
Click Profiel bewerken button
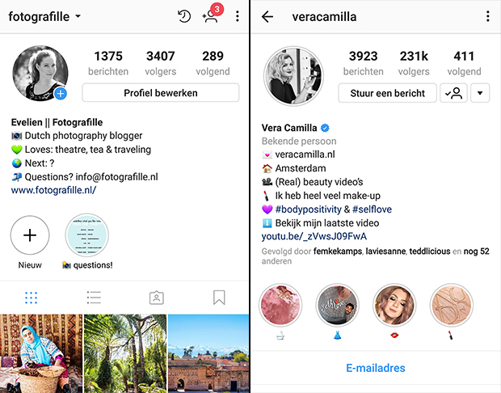[160, 93]
